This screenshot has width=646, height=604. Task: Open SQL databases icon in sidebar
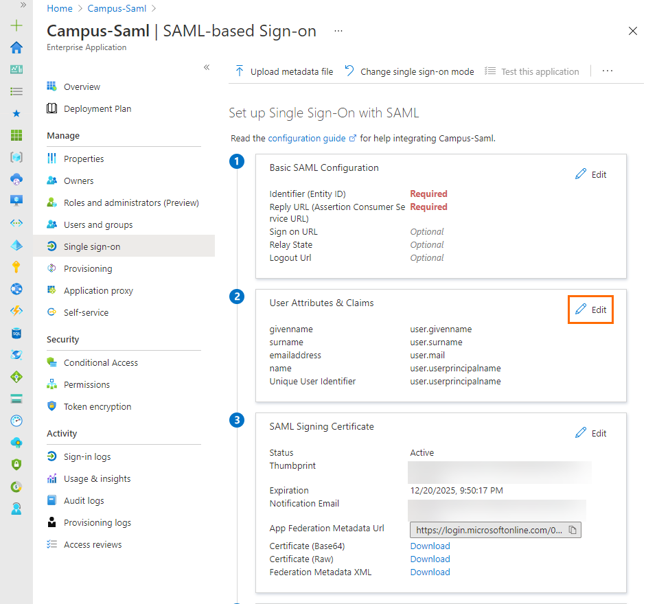16,333
